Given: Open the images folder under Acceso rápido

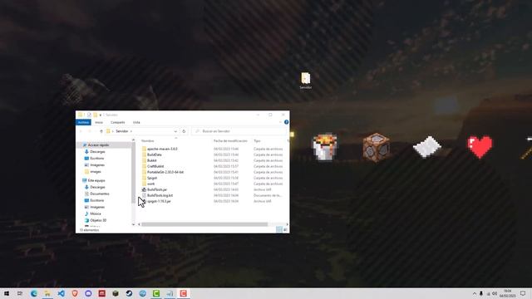Looking at the screenshot, I should pos(96,172).
